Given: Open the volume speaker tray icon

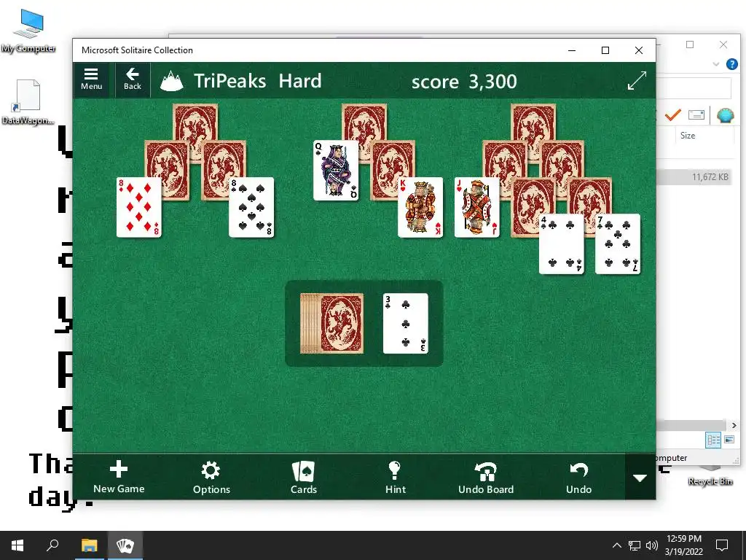Looking at the screenshot, I should (x=652, y=545).
